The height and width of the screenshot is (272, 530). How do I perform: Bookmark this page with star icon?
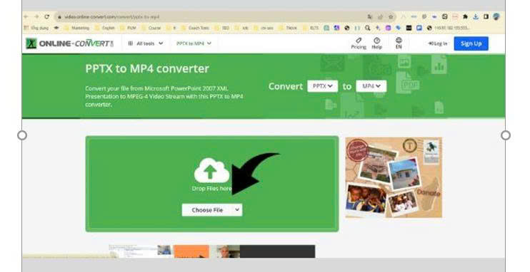pyautogui.click(x=391, y=16)
